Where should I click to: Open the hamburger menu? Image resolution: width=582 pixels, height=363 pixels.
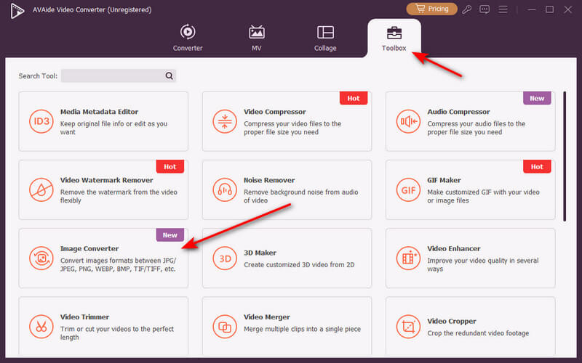503,9
